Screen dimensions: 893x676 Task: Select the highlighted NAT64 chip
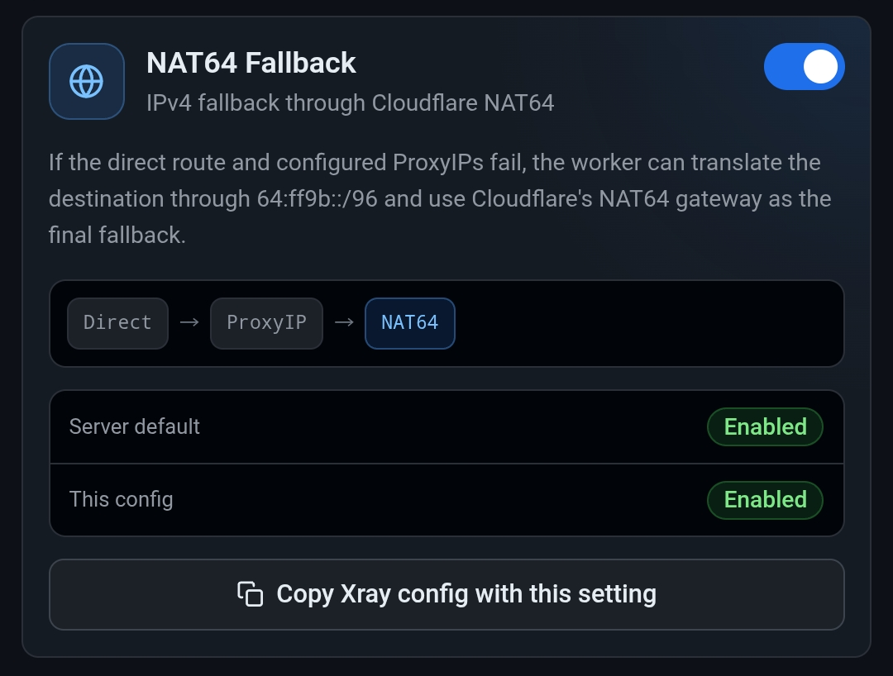click(x=410, y=322)
